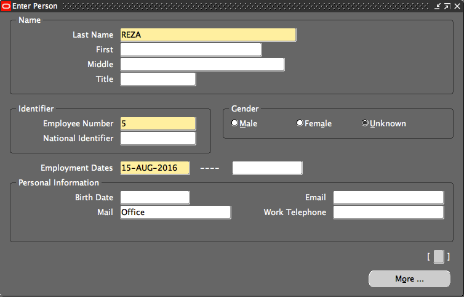Choose the Unknown gender radio button
The image size is (464, 297).
tap(365, 123)
